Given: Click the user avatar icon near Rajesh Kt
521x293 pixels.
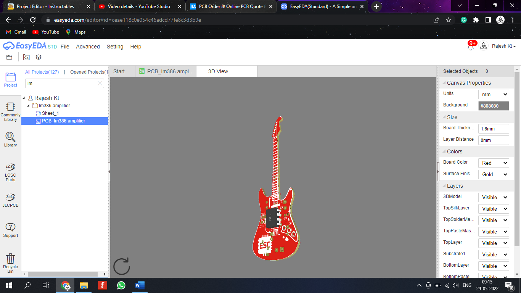Looking at the screenshot, I should point(483,46).
